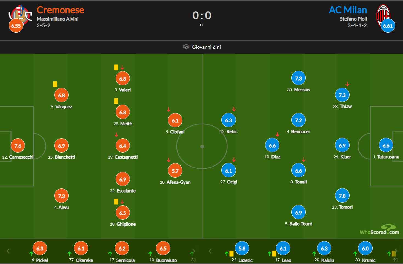Click Carnesecchi's 7.6 rating circle
This screenshot has height=264, width=403.
click(x=18, y=146)
